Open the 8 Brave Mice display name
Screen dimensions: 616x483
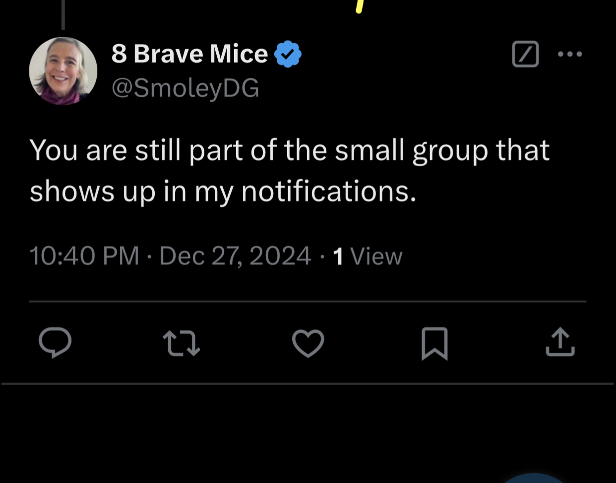point(189,54)
